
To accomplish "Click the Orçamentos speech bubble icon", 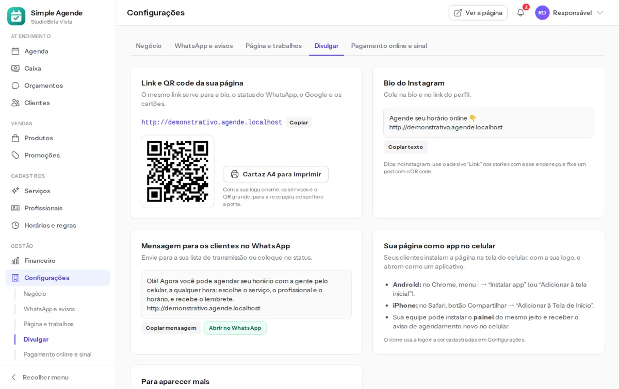I will point(15,86).
